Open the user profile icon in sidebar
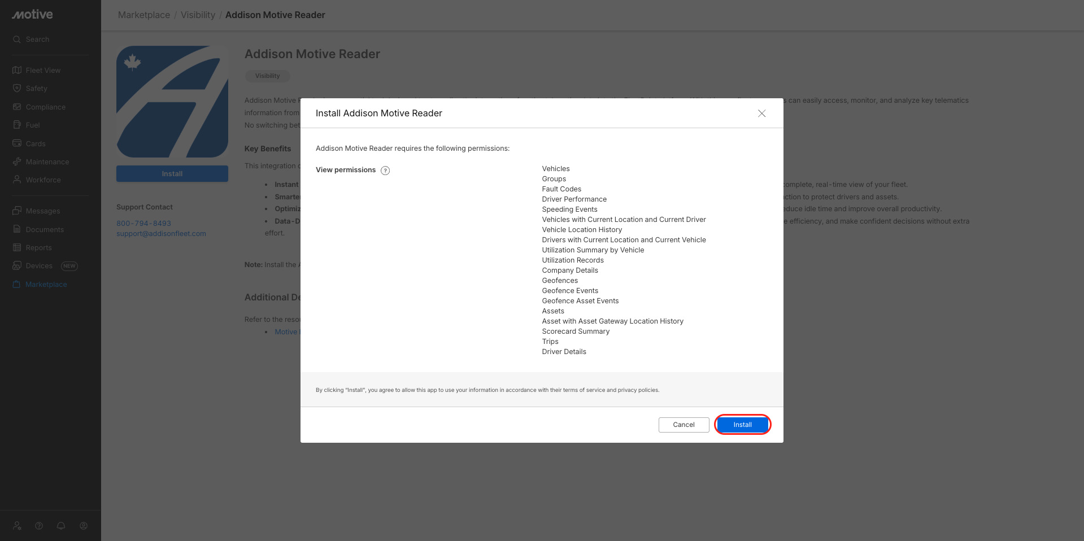The image size is (1084, 541). pyautogui.click(x=84, y=526)
